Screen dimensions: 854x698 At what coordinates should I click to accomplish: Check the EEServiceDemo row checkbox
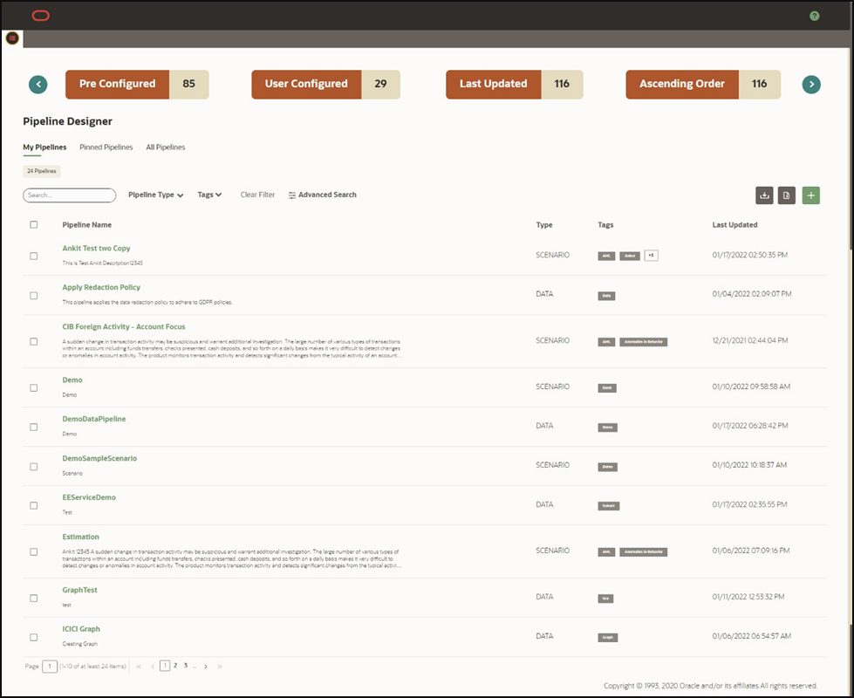pyautogui.click(x=34, y=506)
